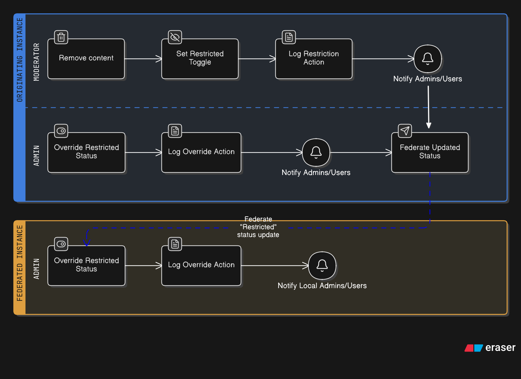Click the ORIGINATING INSTANCE group label
Screen dimensions: 521x379
click(20, 60)
